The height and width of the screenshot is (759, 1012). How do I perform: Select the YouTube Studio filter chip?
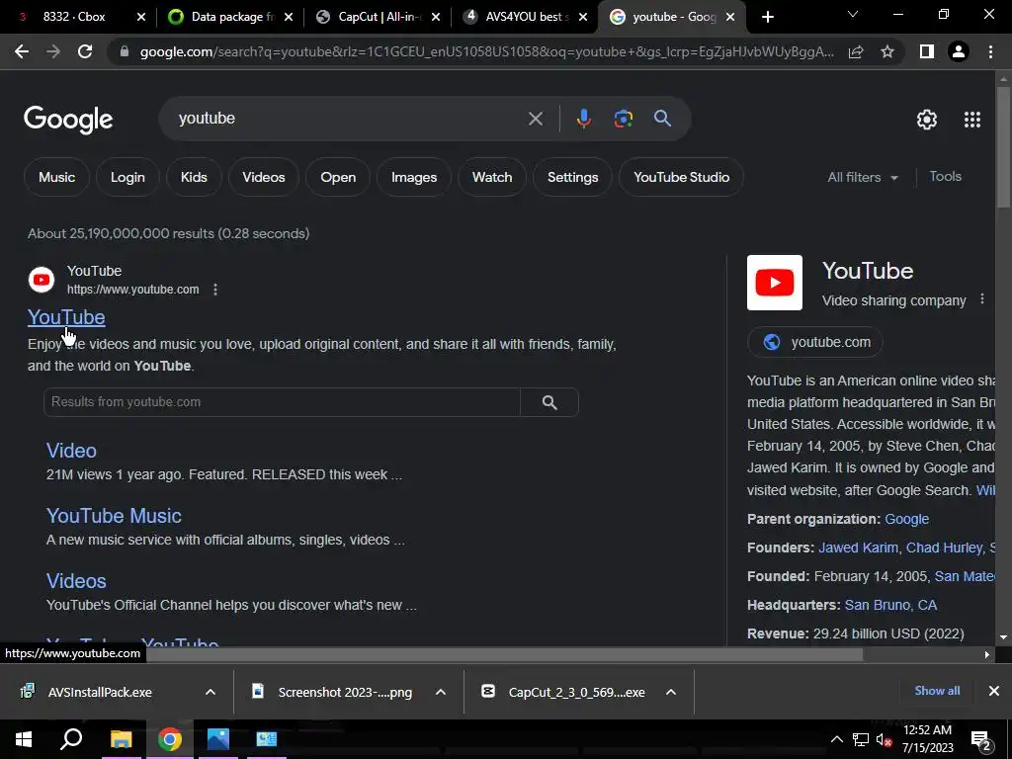[x=682, y=178]
